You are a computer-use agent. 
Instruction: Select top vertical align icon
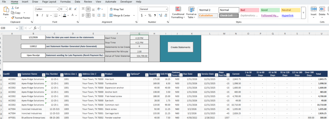click(83, 9)
